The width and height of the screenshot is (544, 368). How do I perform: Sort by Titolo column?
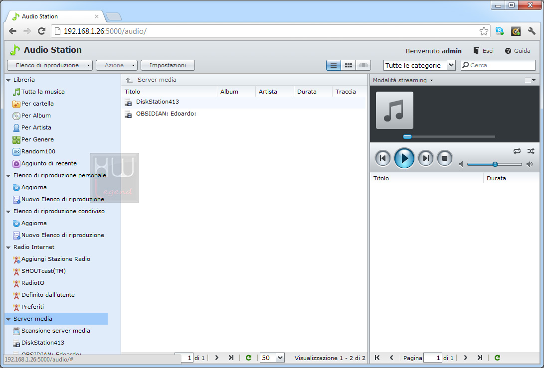(170, 92)
